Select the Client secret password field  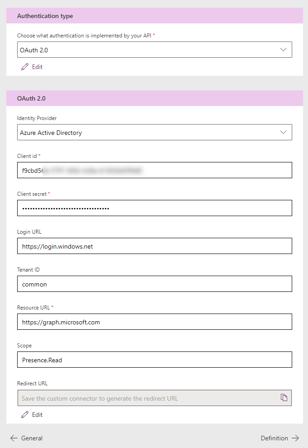coord(154,208)
